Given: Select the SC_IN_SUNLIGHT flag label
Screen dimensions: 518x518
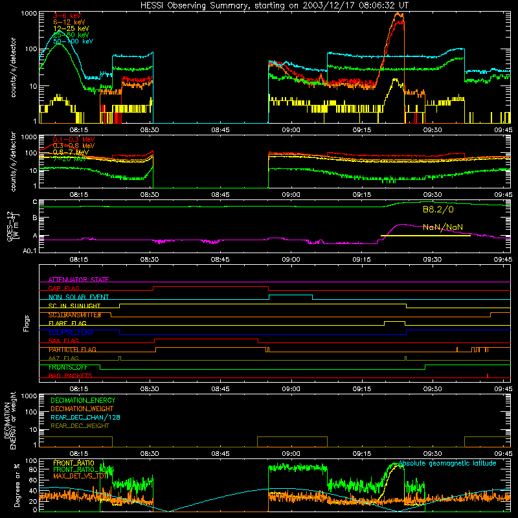Looking at the screenshot, I should 74,306.
